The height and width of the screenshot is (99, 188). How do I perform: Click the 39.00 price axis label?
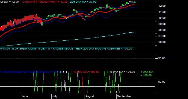pos(162,24)
